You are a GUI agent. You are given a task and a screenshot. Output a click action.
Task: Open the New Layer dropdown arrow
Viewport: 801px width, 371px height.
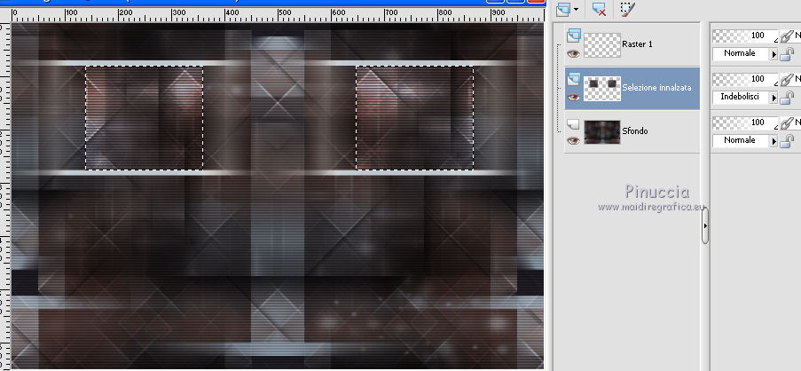click(577, 9)
